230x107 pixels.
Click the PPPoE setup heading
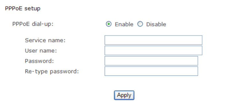(x=23, y=9)
